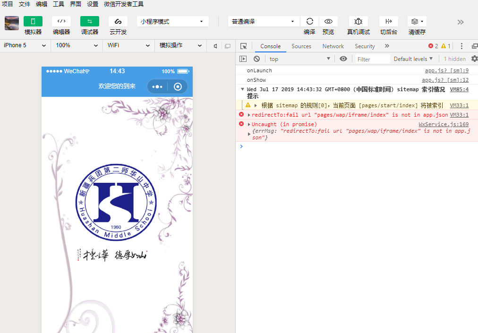This screenshot has height=333, width=478.
Task: Toggle the 调试器 debugger panel button
Action: (90, 21)
